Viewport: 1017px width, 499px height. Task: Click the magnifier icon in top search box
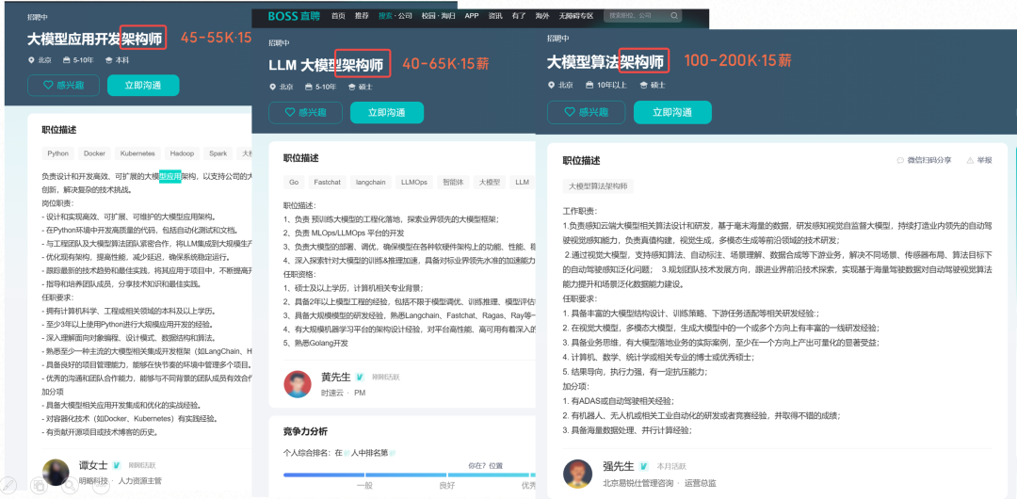tap(674, 16)
